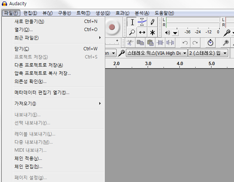The image size is (234, 182).
Task: Click the output level meter R channel bar
Action: click(x=193, y=25)
